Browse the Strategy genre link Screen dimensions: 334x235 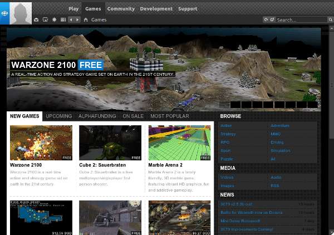[x=228, y=134]
